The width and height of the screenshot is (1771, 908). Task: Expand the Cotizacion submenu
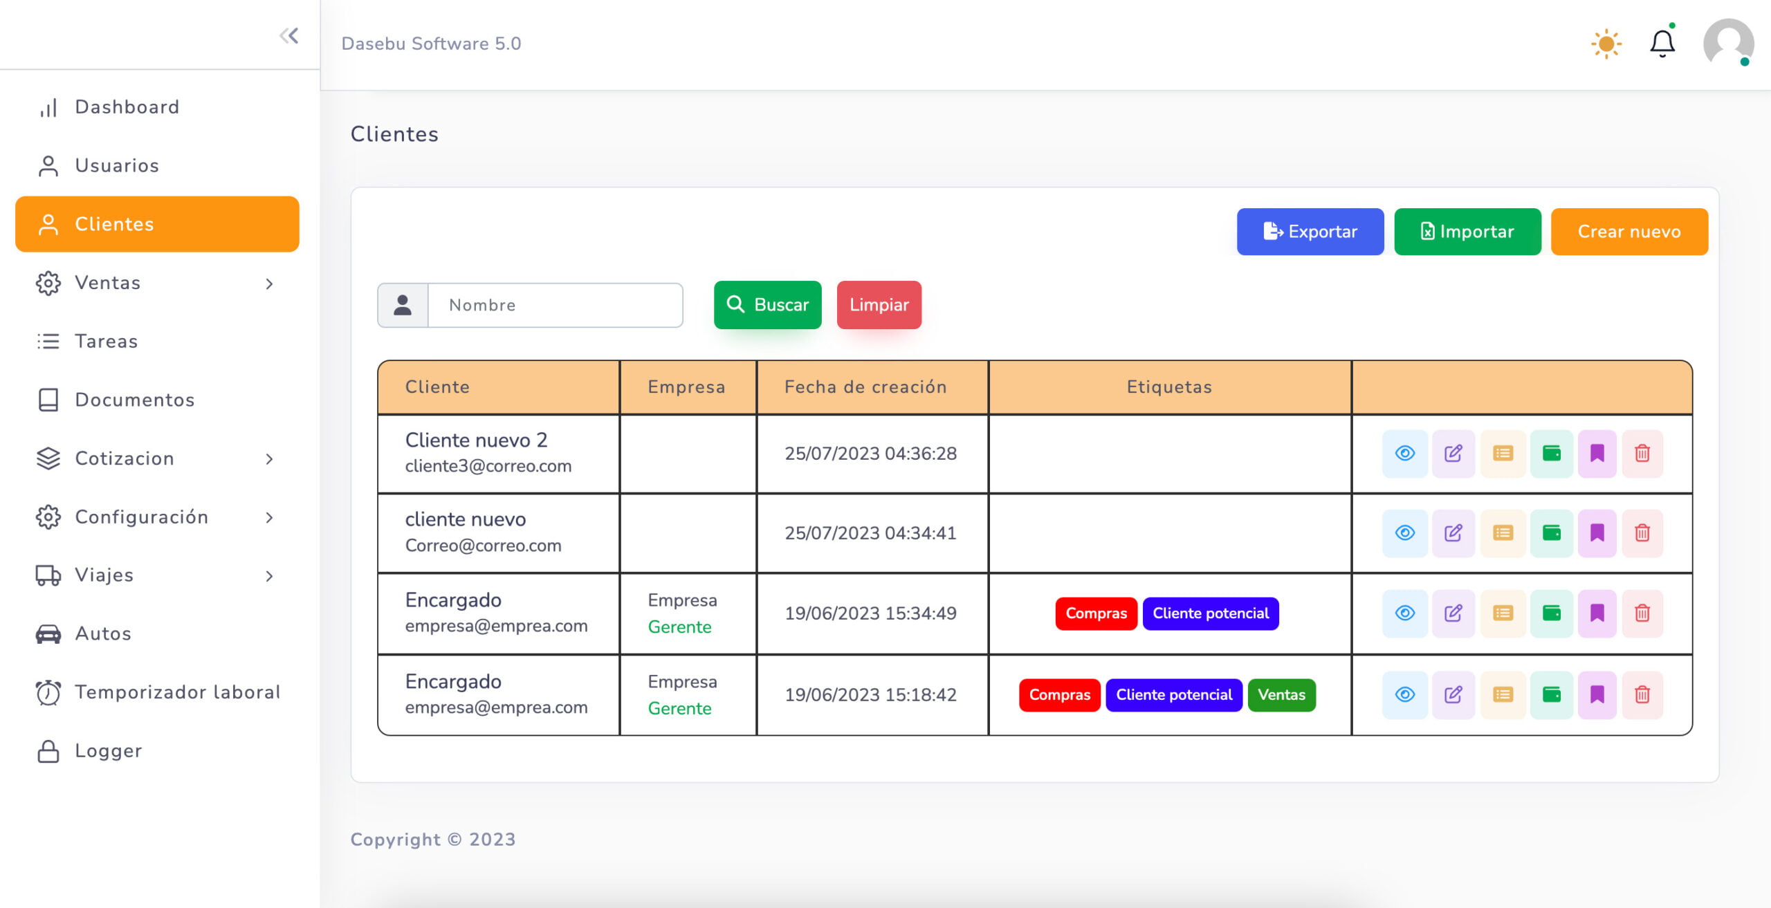[157, 458]
